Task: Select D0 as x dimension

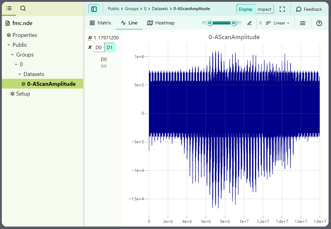Action: (x=98, y=48)
